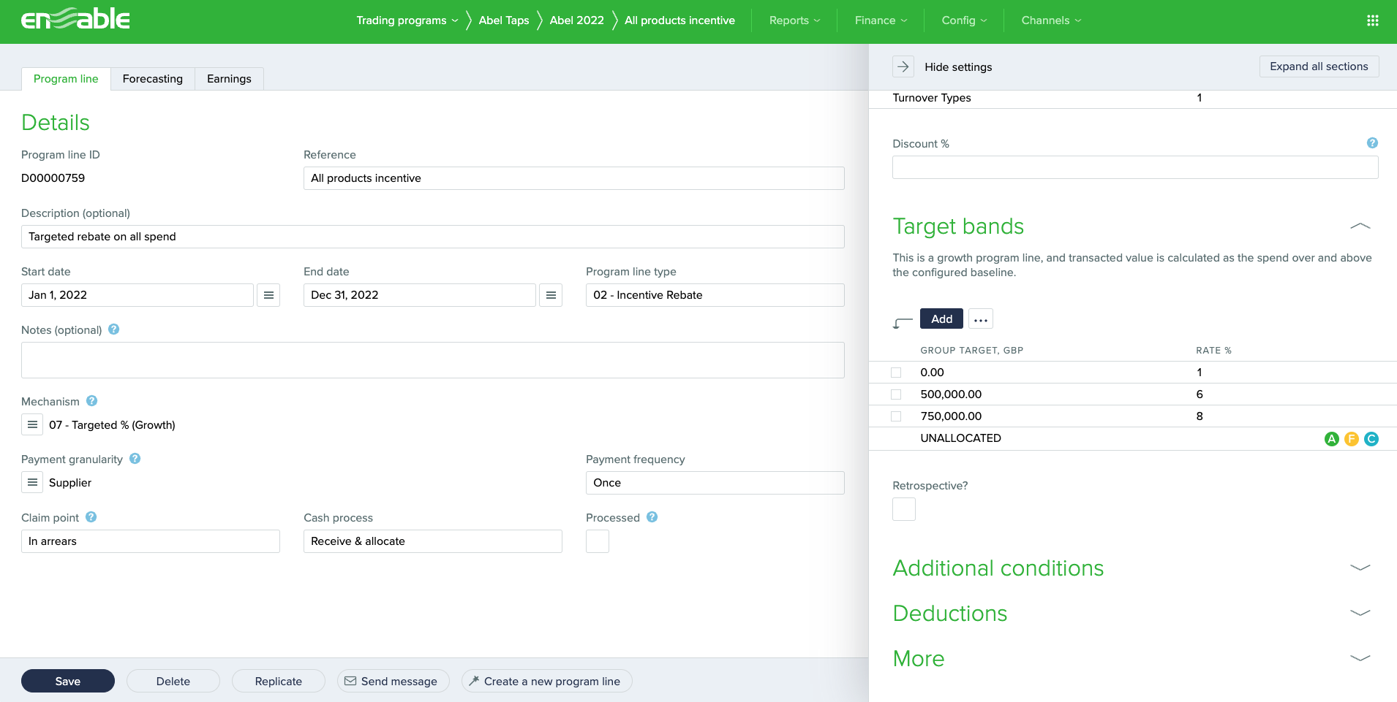Screen dimensions: 1397x702
Task: Open the Claim point field
Action: pos(151,541)
